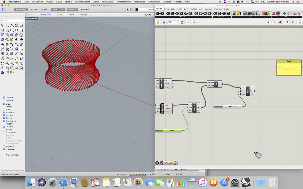The image size is (303, 189).
Task: Open the color wheel render tool
Action: [12, 68]
